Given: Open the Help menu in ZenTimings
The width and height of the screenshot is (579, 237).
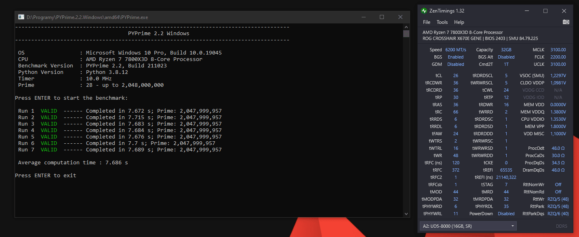Looking at the screenshot, I should tap(459, 22).
